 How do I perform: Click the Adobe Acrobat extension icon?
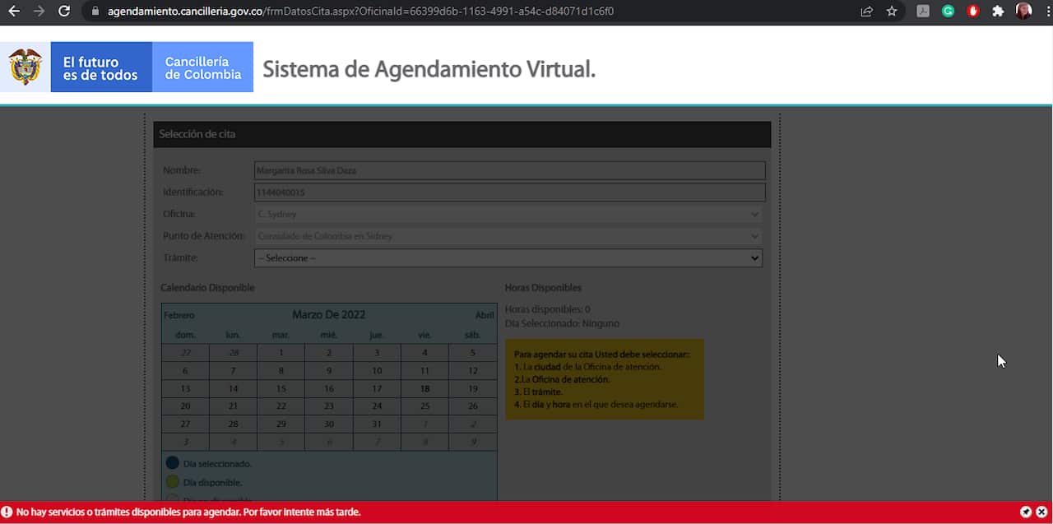click(x=922, y=12)
